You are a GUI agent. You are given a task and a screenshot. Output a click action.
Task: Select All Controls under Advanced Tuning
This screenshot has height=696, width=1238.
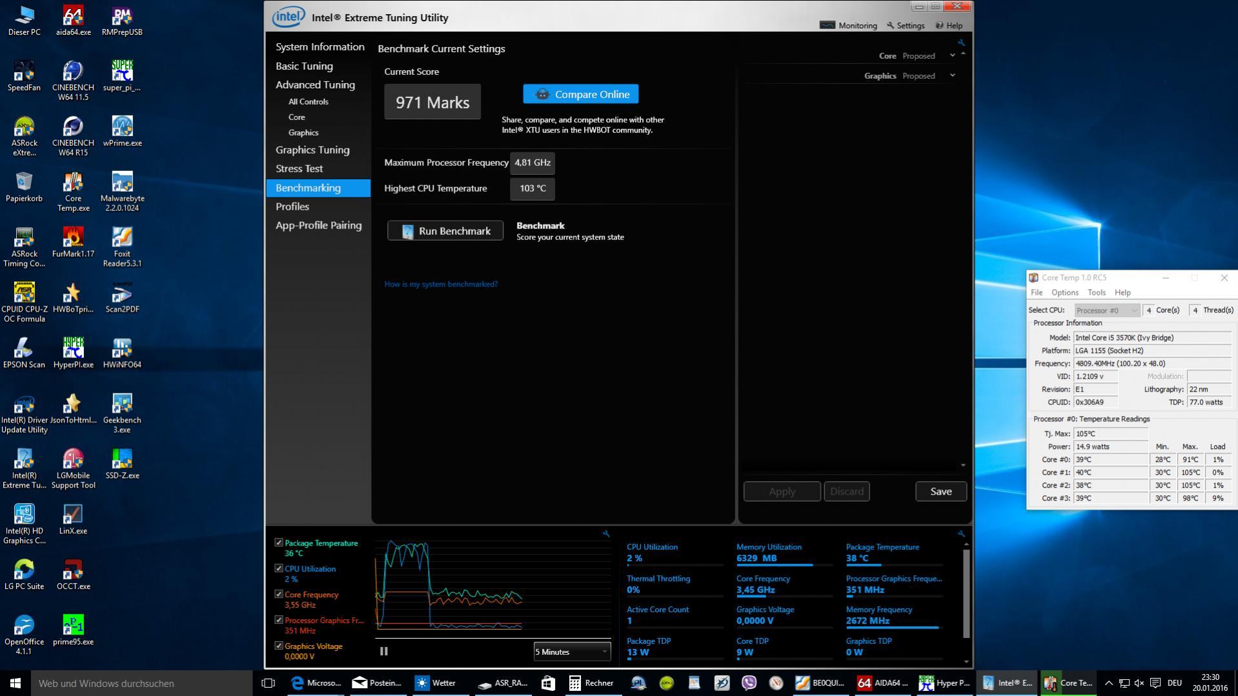click(309, 101)
